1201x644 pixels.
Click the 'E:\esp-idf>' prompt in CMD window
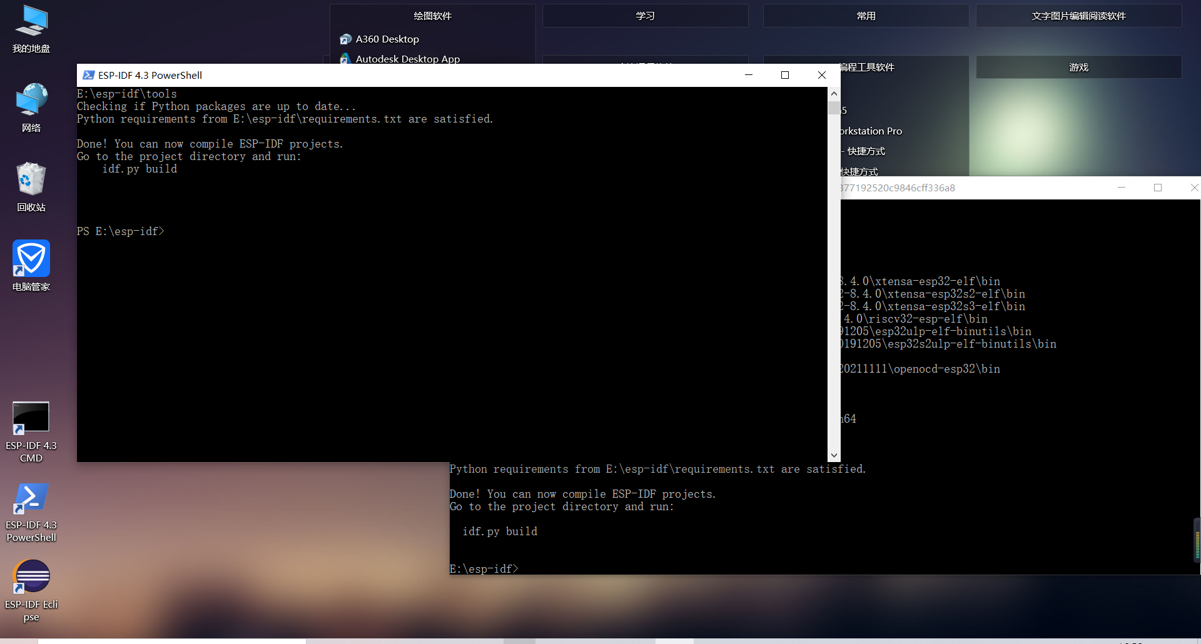point(484,569)
